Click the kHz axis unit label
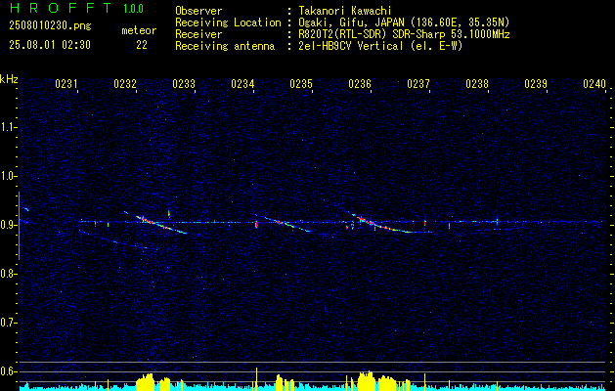The width and height of the screenshot is (615, 391). (9, 79)
